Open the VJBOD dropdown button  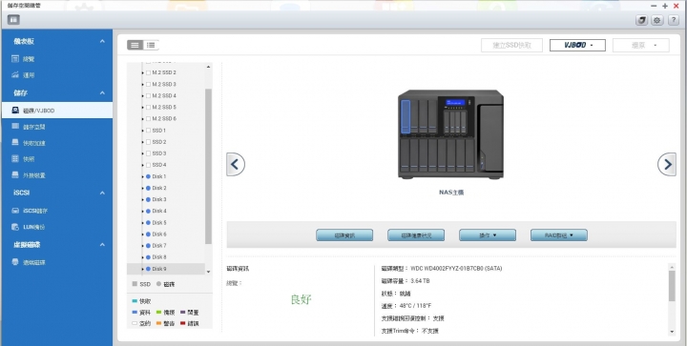point(577,45)
